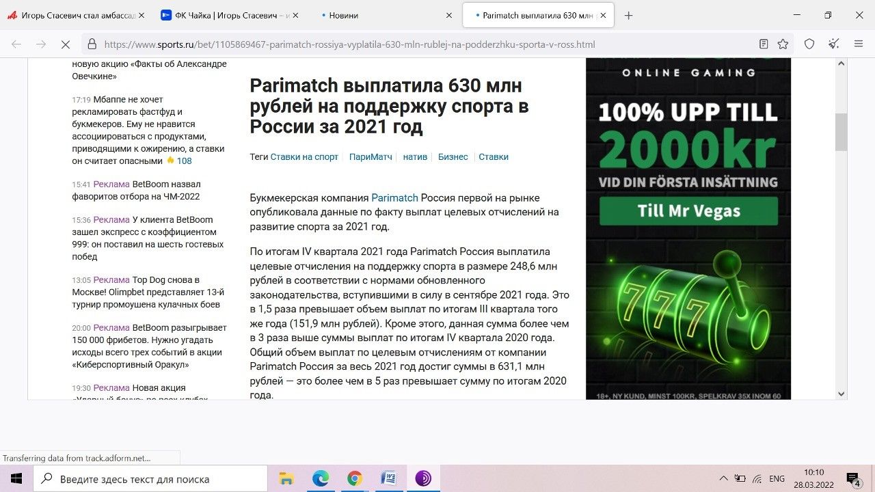Screen dimensions: 875x492
Task: Expand hidden system tray icons
Action: (x=723, y=478)
